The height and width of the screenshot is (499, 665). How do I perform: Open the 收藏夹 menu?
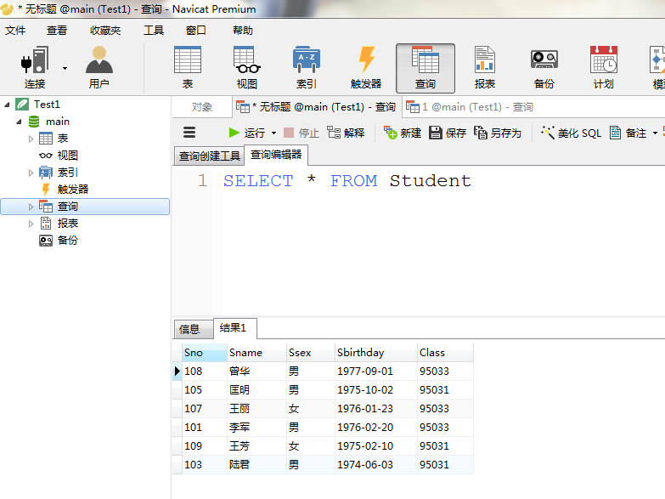coord(105,30)
